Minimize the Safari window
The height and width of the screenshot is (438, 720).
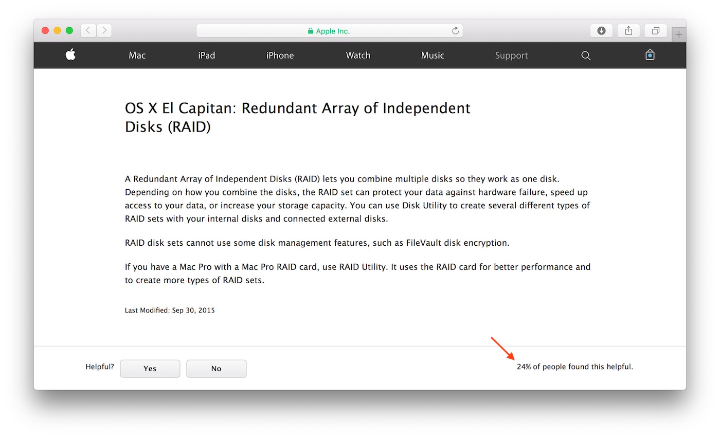pyautogui.click(x=57, y=31)
